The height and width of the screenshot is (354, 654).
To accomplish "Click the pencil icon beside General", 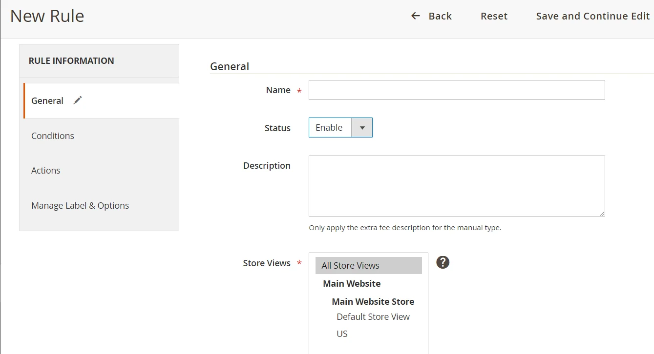I will click(78, 100).
